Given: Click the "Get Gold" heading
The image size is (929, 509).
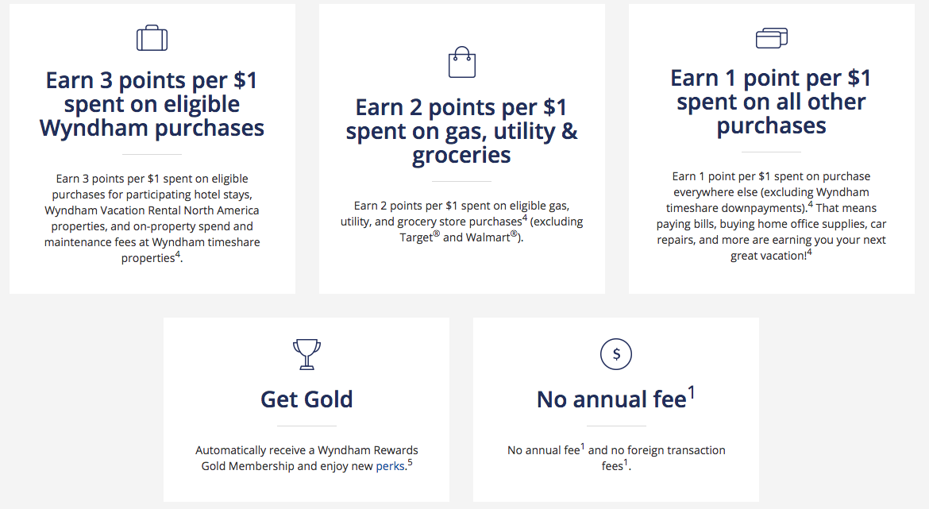Looking at the screenshot, I should (306, 399).
